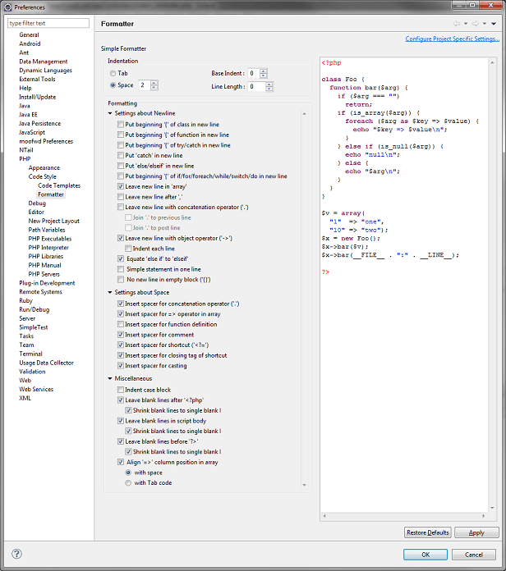This screenshot has height=571, width=506.
Task: Select the Formatter tree item
Action: [x=51, y=194]
